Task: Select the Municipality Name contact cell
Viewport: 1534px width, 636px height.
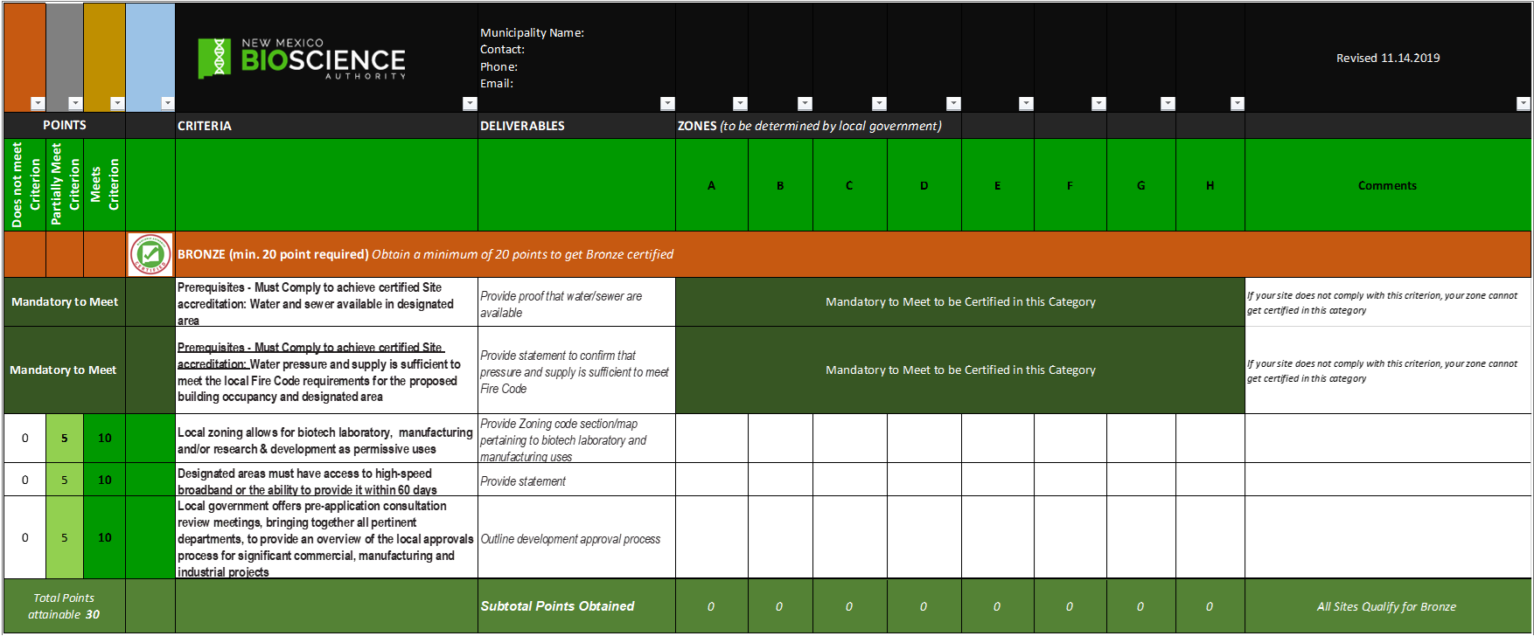Action: 576,58
